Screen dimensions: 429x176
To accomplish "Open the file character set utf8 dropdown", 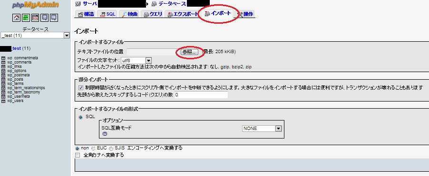I will click(136, 60).
